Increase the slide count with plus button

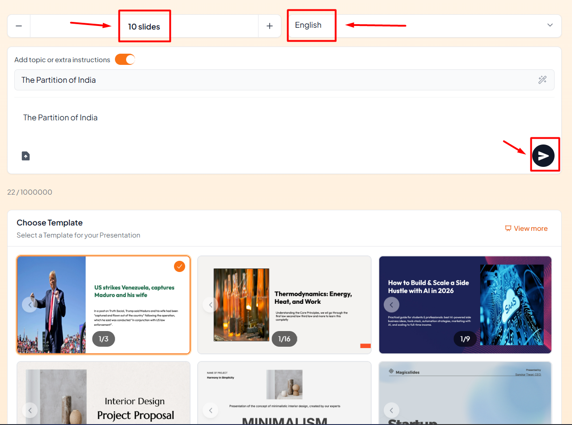tap(270, 26)
